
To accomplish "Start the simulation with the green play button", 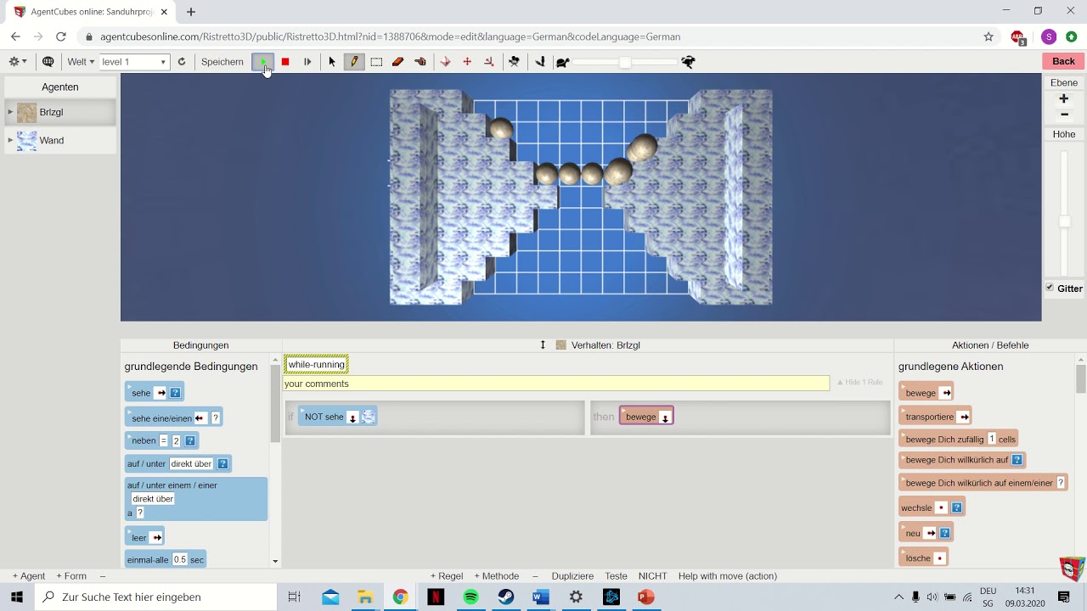I will [263, 61].
